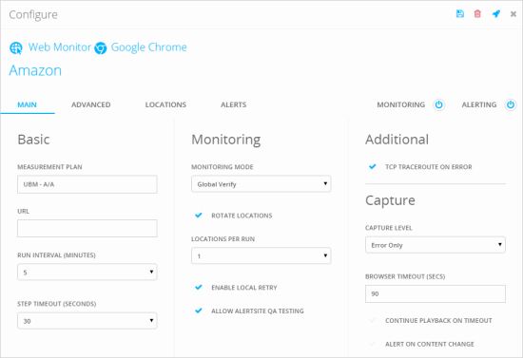Click the Web Monitor globe icon
523x358 pixels.
pos(16,48)
